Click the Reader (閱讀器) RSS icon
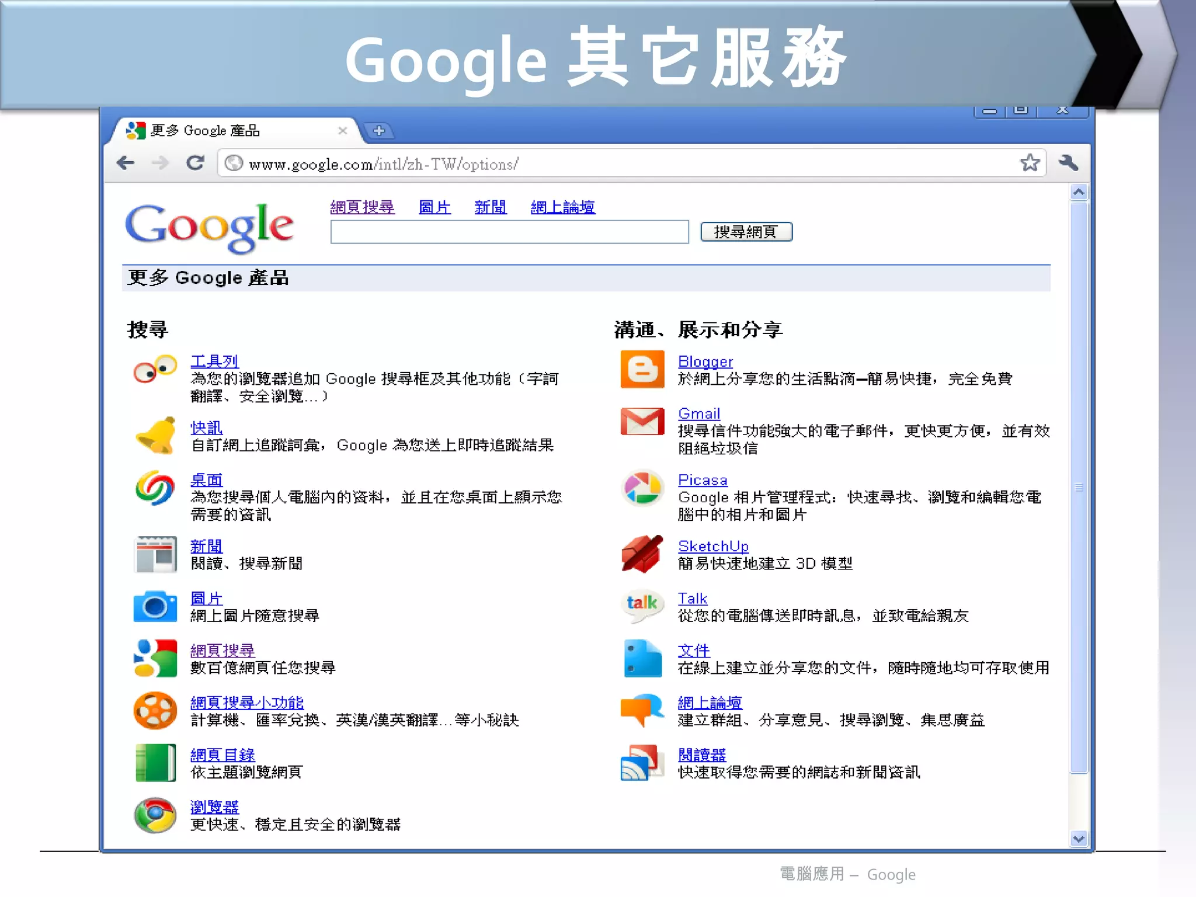This screenshot has height=897, width=1196. point(642,763)
